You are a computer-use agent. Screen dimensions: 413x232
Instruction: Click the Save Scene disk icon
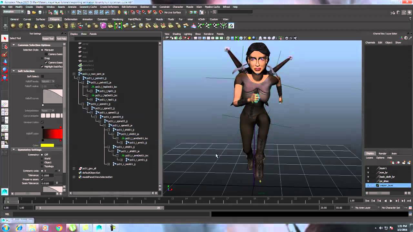click(x=40, y=12)
